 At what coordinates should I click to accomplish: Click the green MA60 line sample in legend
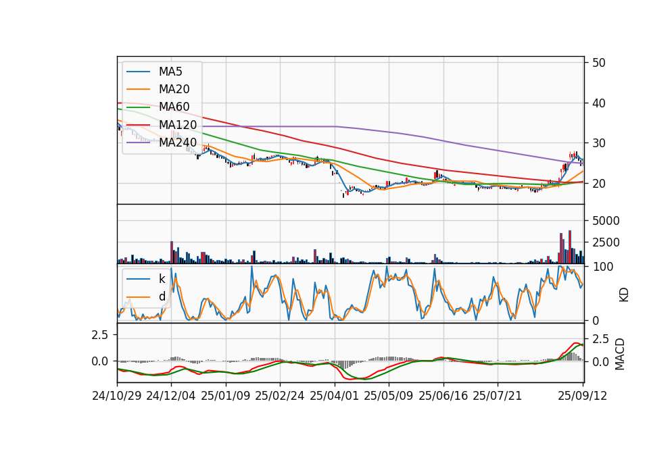point(138,107)
